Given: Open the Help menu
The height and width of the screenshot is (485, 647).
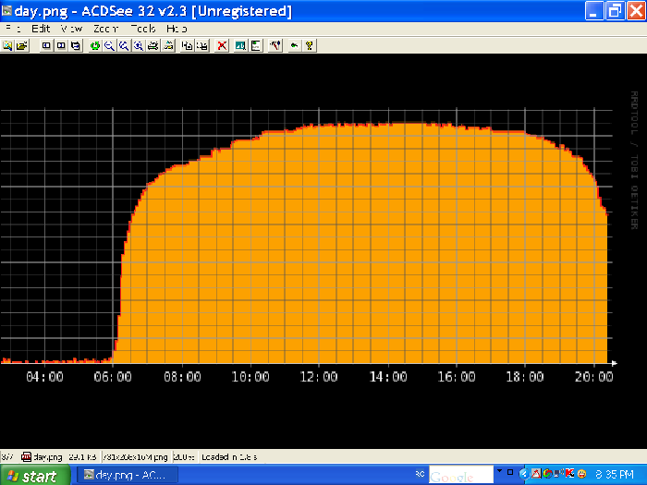Looking at the screenshot, I should click(x=177, y=29).
